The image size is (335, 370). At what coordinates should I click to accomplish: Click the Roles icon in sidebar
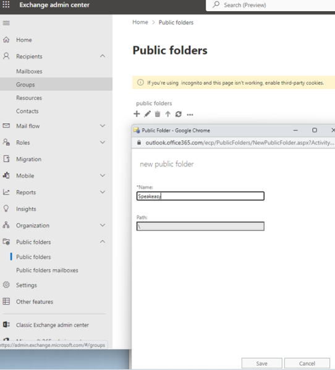pyautogui.click(x=6, y=142)
